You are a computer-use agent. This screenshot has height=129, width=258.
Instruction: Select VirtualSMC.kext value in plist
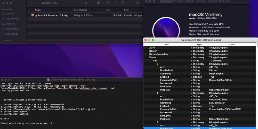tap(218, 99)
